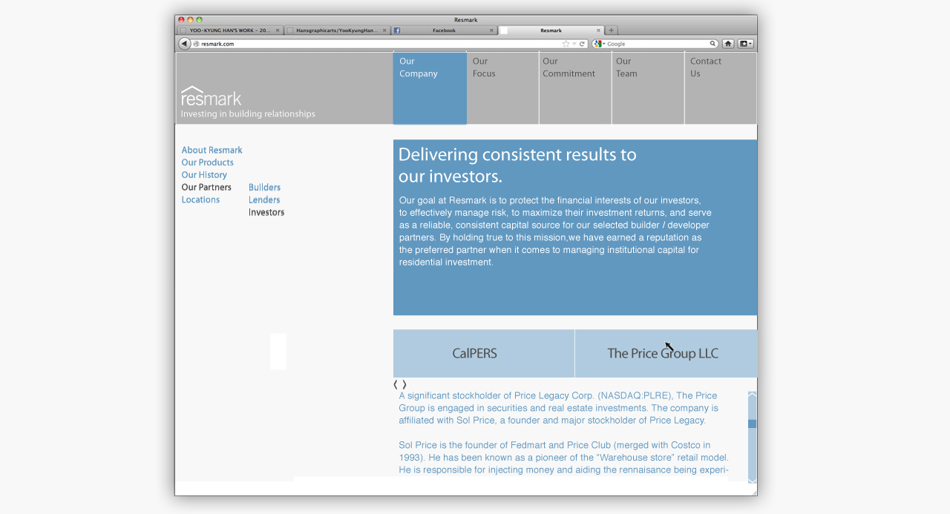Reload the page using the refresh icon
The width and height of the screenshot is (950, 514).
tap(583, 44)
